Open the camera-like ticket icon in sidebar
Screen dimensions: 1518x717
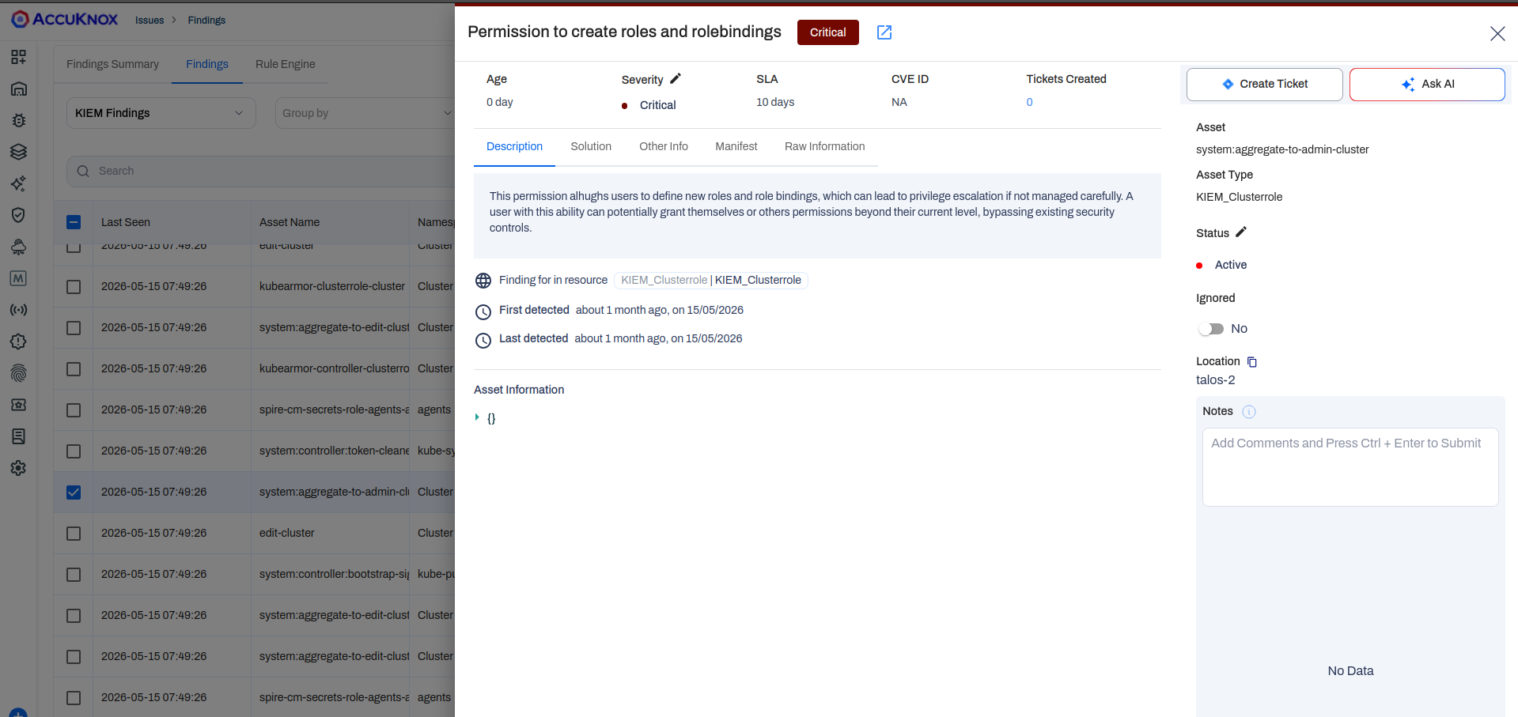click(18, 405)
